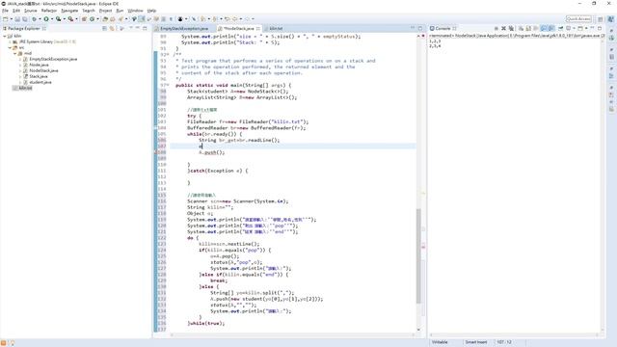This screenshot has width=617, height=347.
Task: Click the error marker at line 108
Action: (155, 152)
